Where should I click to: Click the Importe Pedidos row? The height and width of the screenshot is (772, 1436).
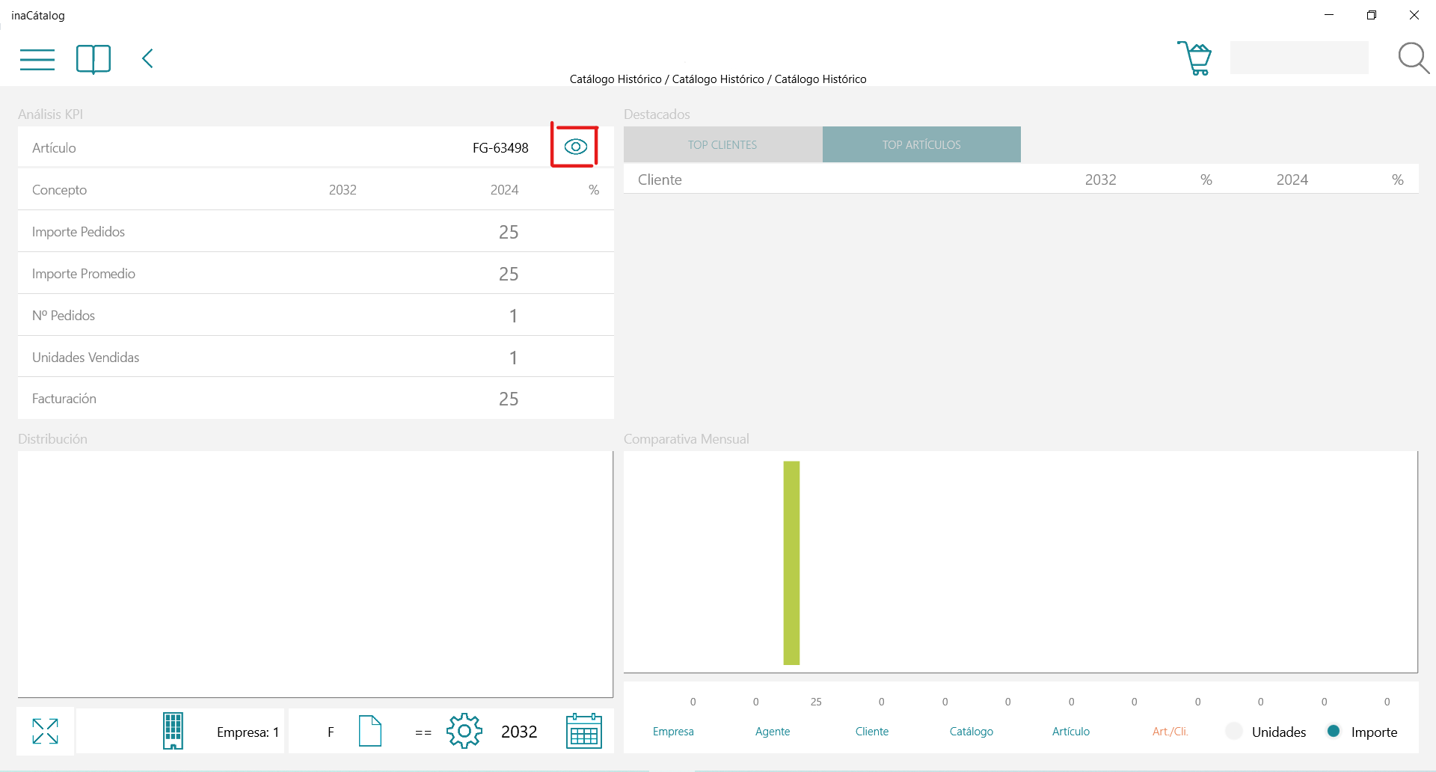click(316, 231)
